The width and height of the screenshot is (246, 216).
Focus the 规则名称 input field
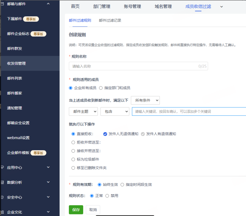[138, 66]
